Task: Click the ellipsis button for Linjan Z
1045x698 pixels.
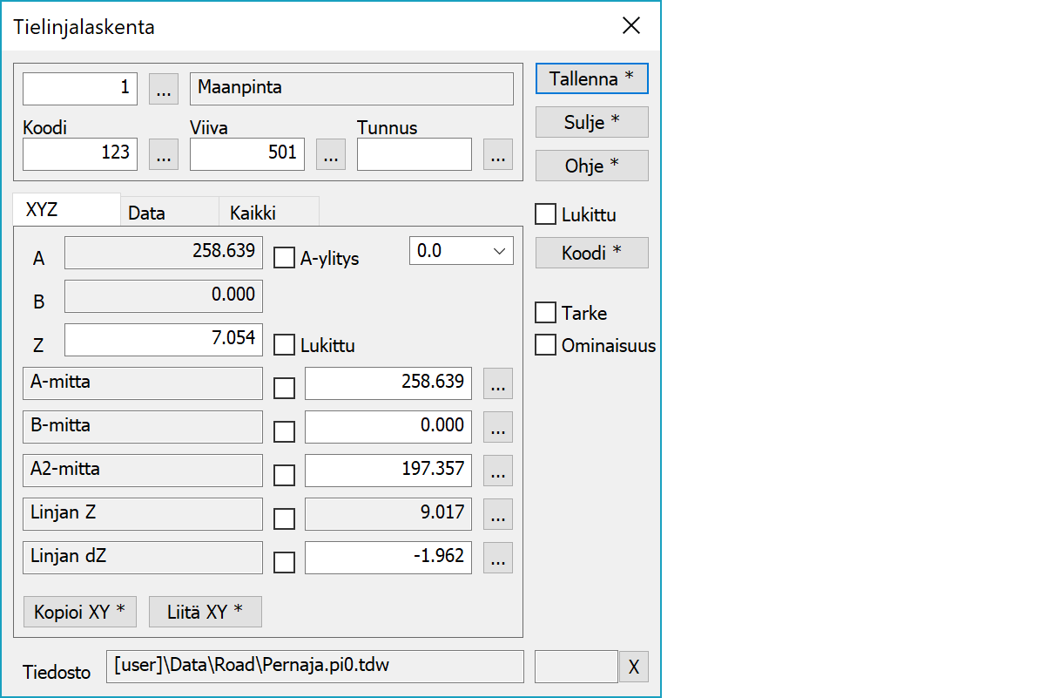Action: pyautogui.click(x=497, y=514)
